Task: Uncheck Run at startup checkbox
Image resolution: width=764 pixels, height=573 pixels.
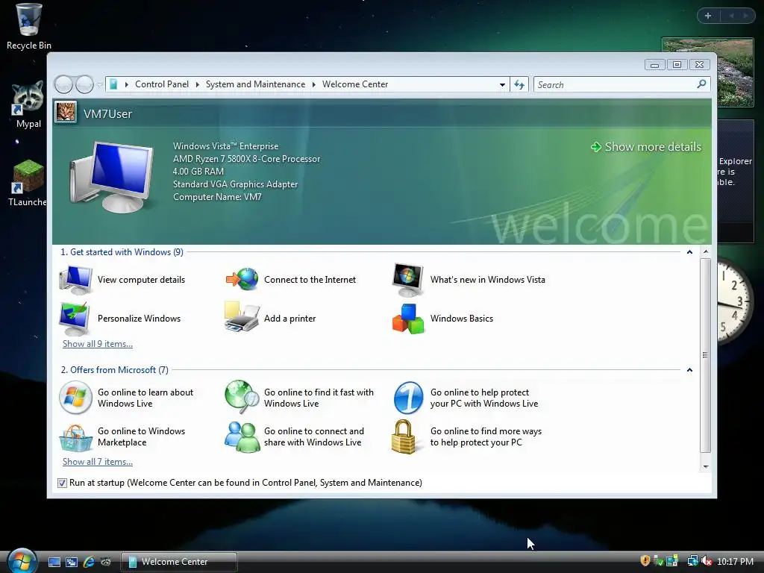Action: coord(62,483)
